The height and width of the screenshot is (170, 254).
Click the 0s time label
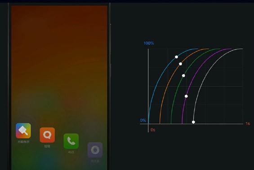[x=153, y=130]
